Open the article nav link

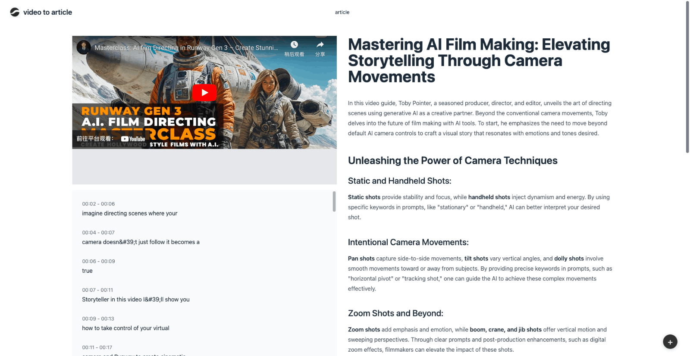(x=342, y=12)
